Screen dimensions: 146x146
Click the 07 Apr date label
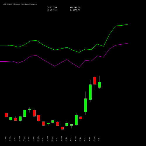(x=80, y=139)
